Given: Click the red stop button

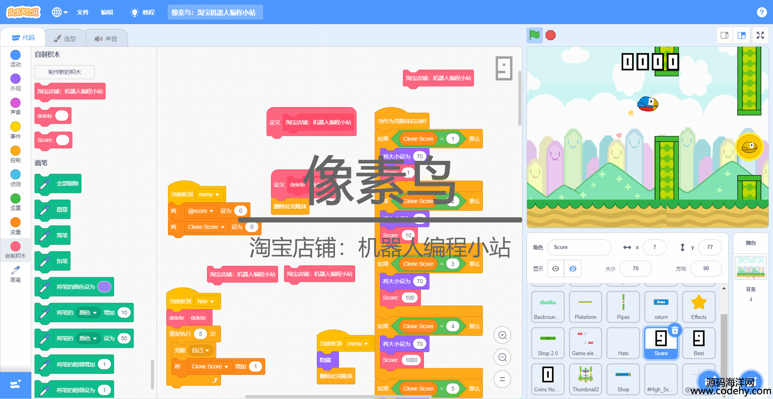Looking at the screenshot, I should (550, 35).
